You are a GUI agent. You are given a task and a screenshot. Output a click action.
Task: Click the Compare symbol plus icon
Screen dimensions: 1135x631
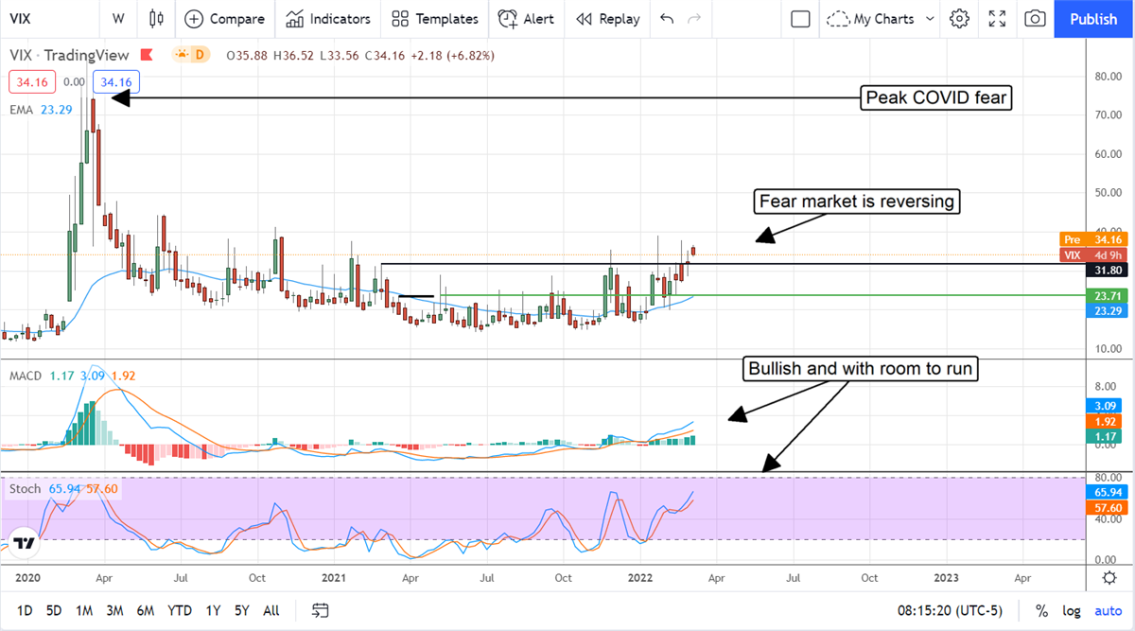click(194, 19)
